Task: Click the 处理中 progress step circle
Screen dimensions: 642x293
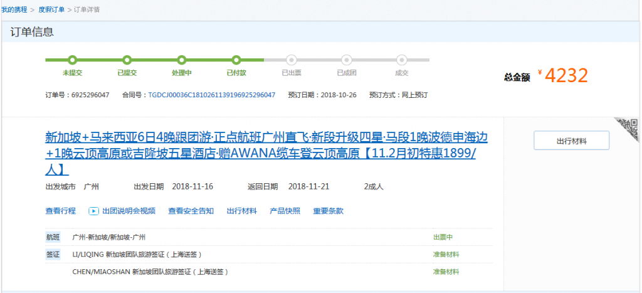Action: coord(182,60)
